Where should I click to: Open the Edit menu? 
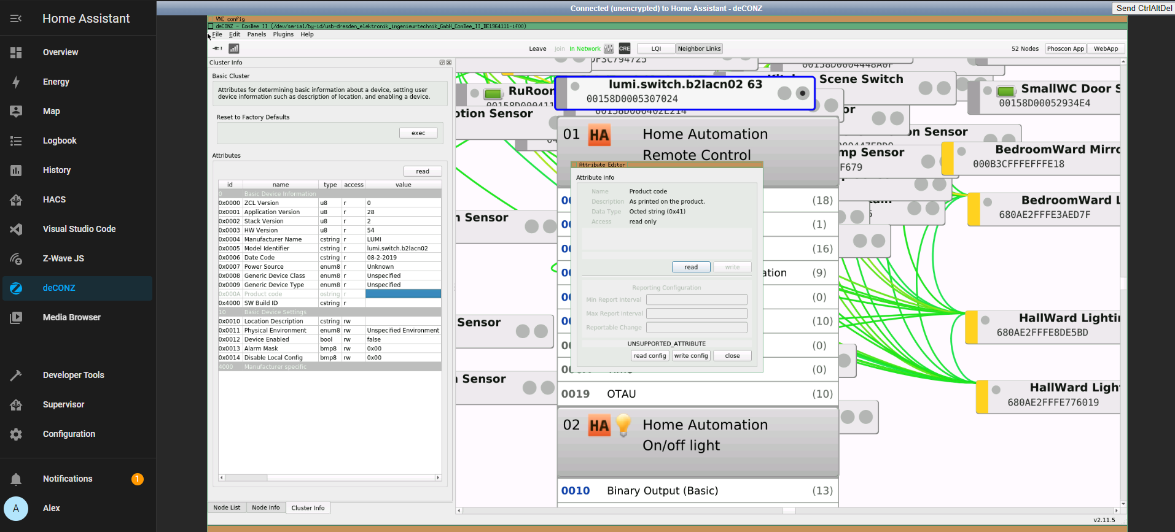[235, 34]
